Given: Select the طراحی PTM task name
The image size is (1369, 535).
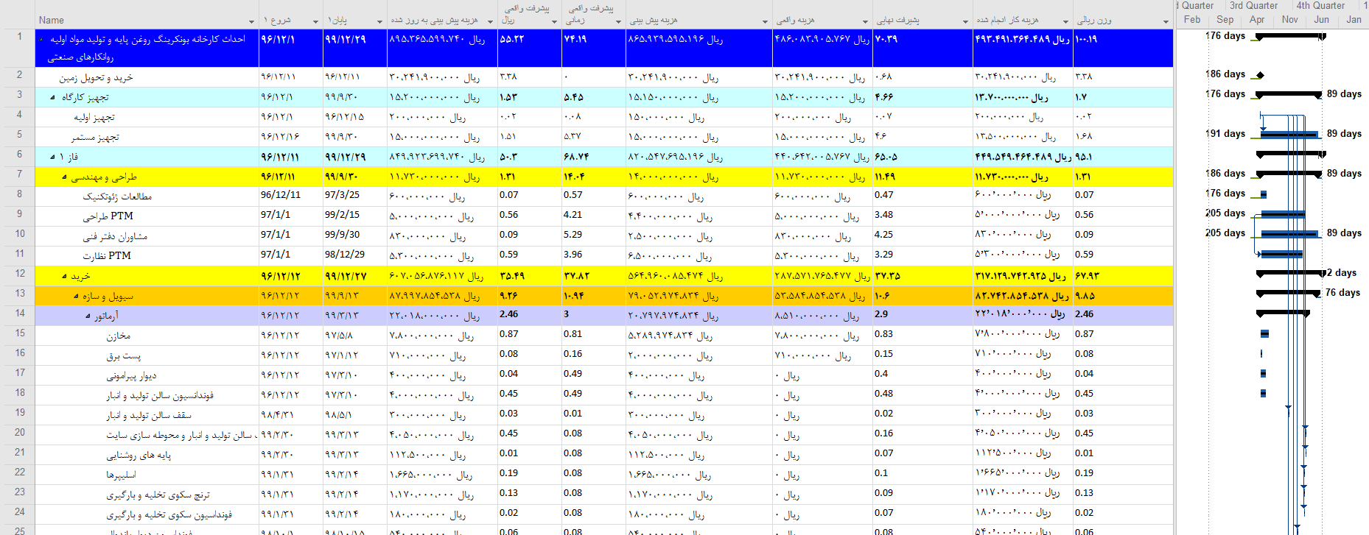Looking at the screenshot, I should tap(108, 216).
